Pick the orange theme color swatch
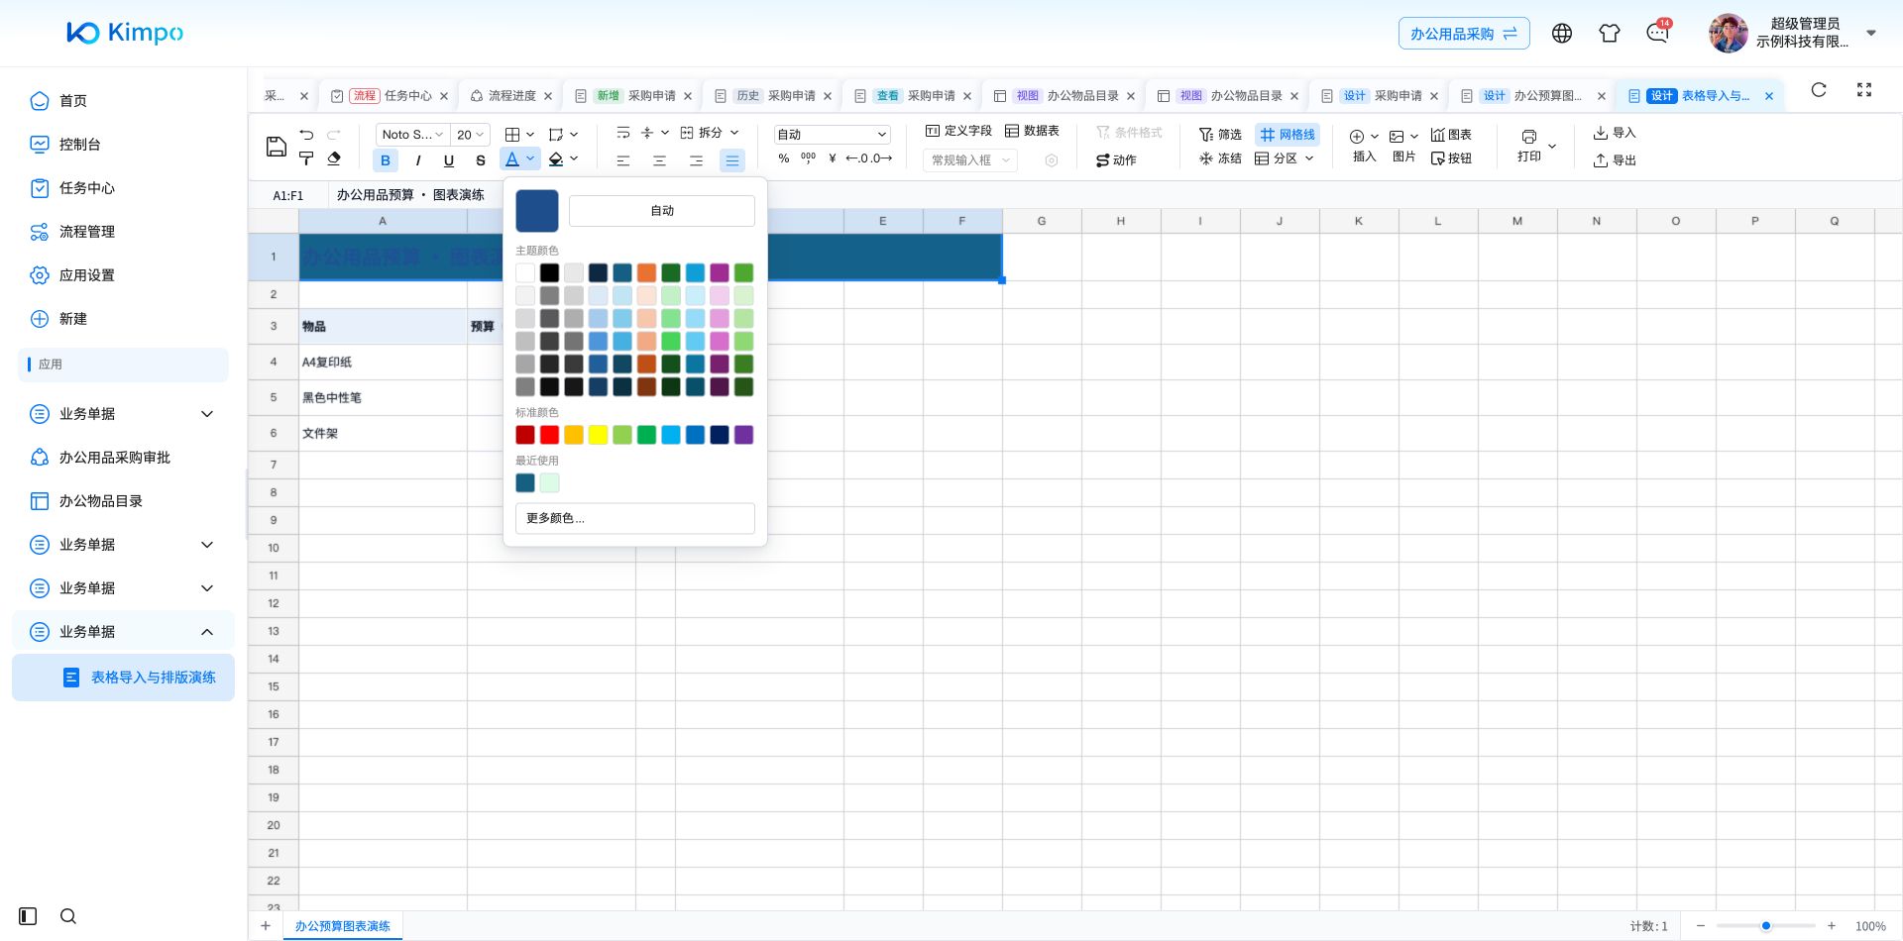1903x941 pixels. click(646, 273)
